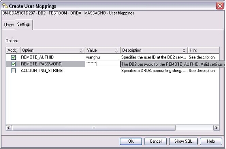Screen dimensions: 226x149
Task: Sort by the Add column header
Action: [x=13, y=50]
